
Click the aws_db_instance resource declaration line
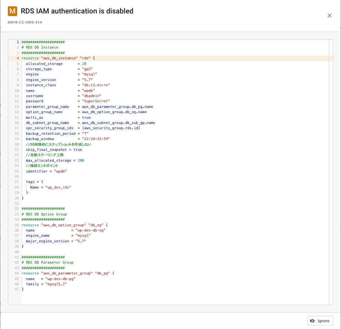tap(58, 58)
